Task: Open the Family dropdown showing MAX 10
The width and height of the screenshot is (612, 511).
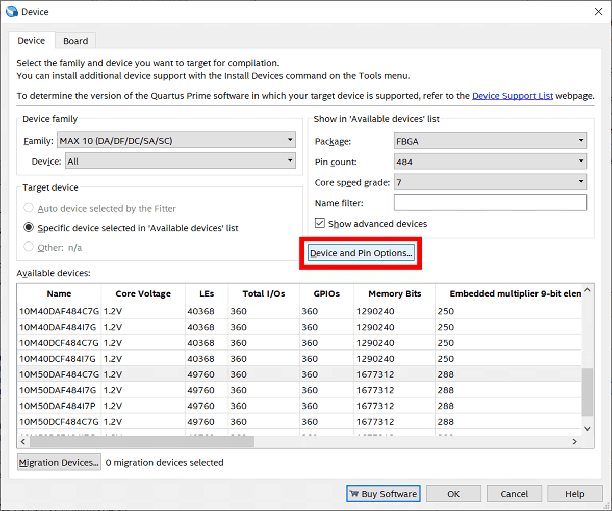Action: tap(176, 140)
